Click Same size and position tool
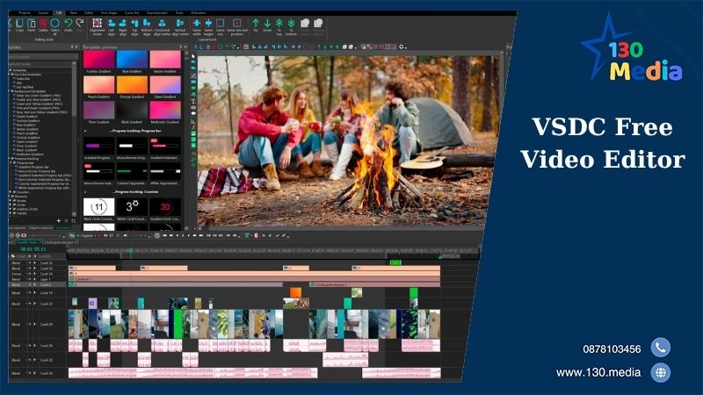The image size is (703, 395). pos(237,23)
